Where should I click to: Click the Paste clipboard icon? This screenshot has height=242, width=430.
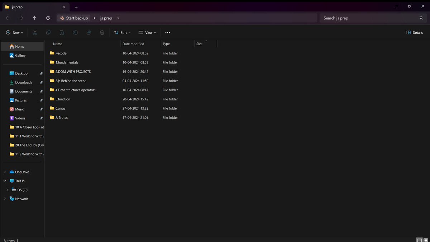coord(62,33)
